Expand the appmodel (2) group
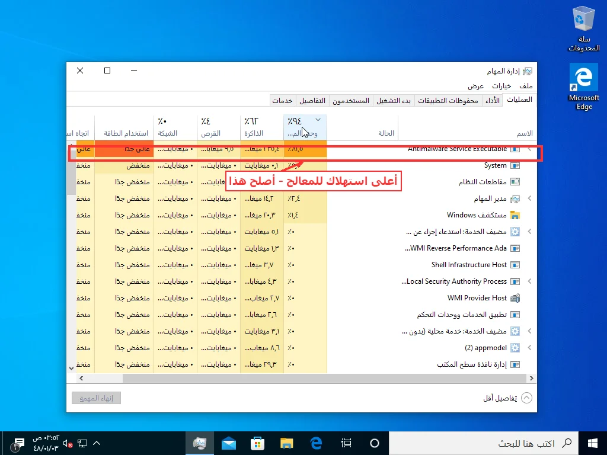 [529, 348]
